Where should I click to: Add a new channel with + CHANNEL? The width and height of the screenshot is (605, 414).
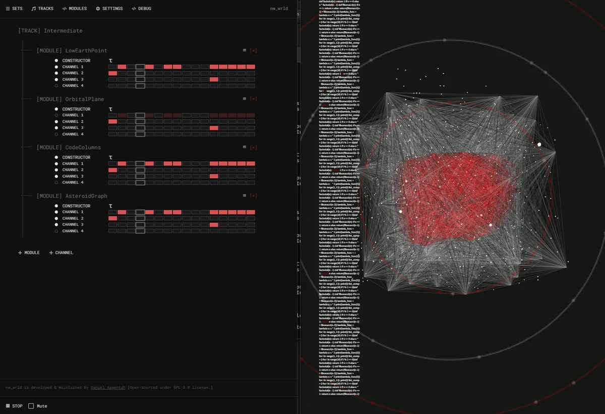coord(61,253)
